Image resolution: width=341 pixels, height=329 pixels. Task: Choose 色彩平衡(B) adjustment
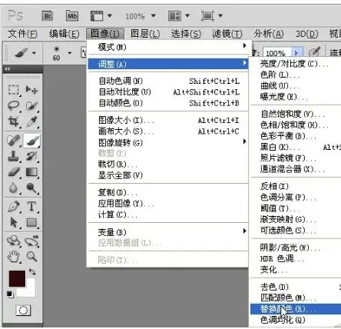(296, 136)
